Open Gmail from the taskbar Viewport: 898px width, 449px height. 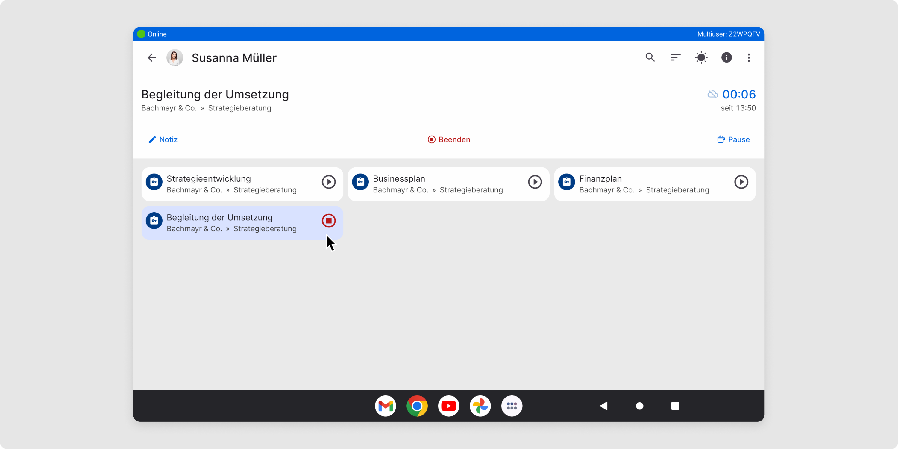point(386,406)
